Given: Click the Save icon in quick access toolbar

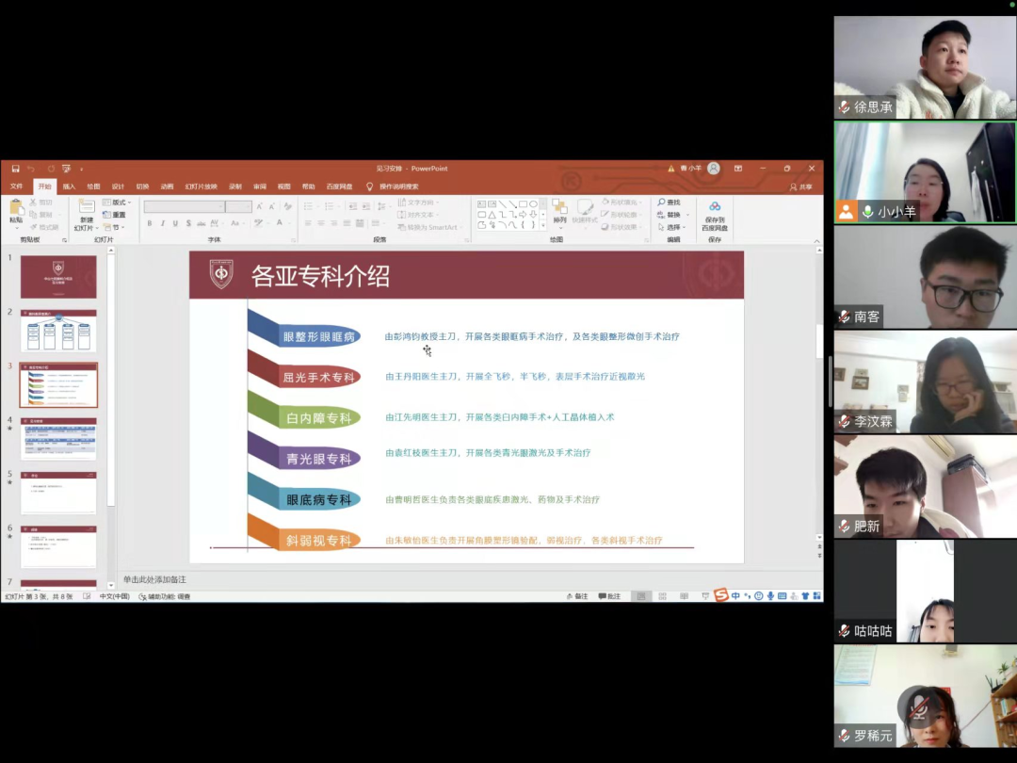Looking at the screenshot, I should (15, 169).
